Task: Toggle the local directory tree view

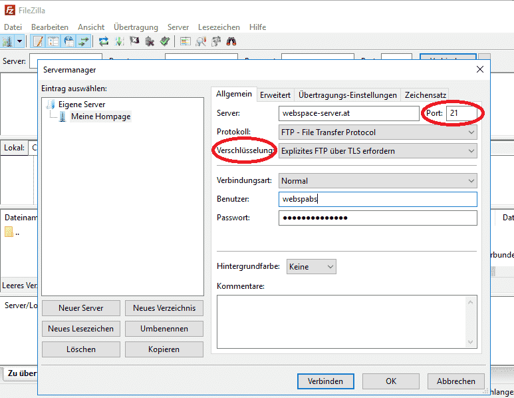Action: (x=53, y=41)
